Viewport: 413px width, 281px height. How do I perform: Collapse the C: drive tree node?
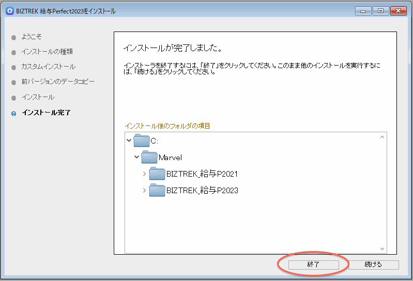[x=129, y=140]
